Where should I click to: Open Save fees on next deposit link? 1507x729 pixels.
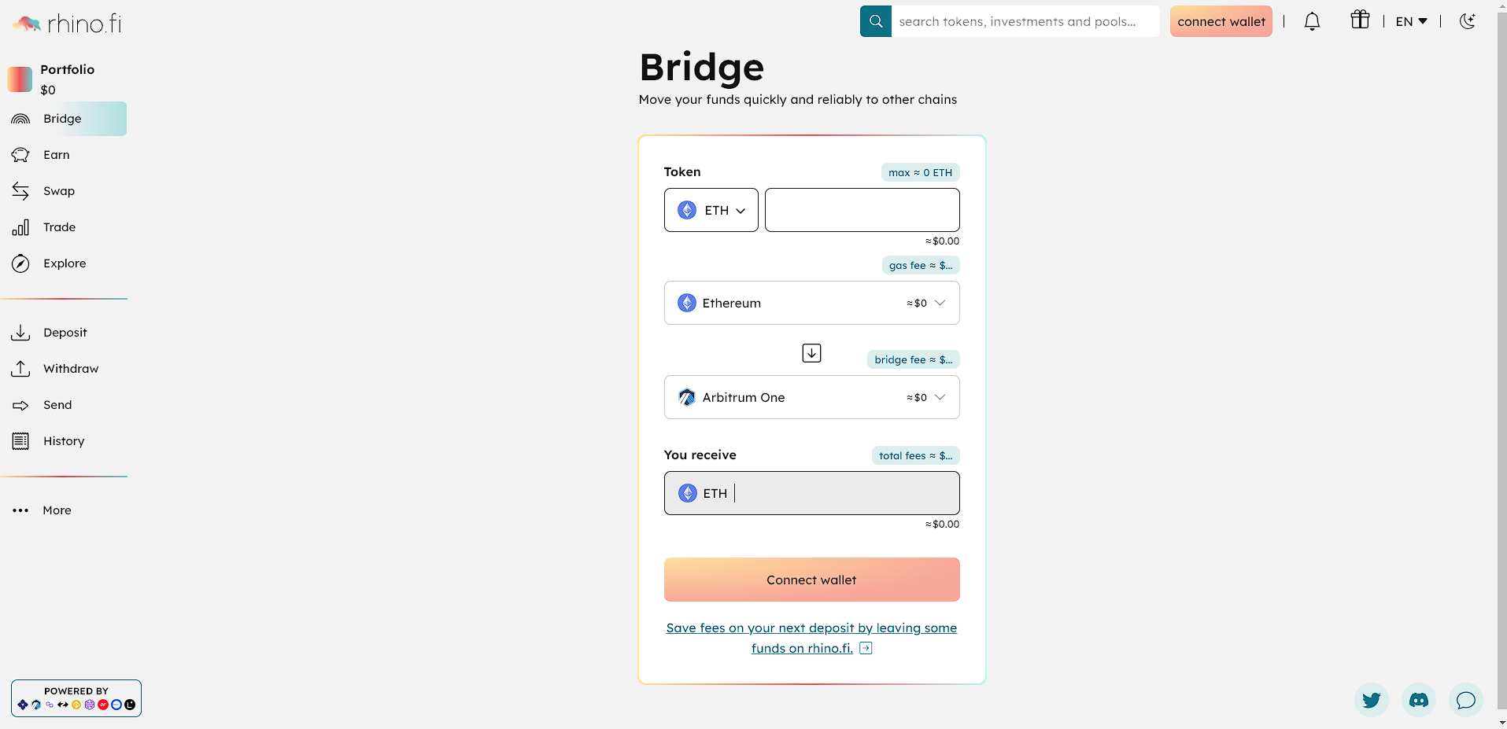point(811,638)
